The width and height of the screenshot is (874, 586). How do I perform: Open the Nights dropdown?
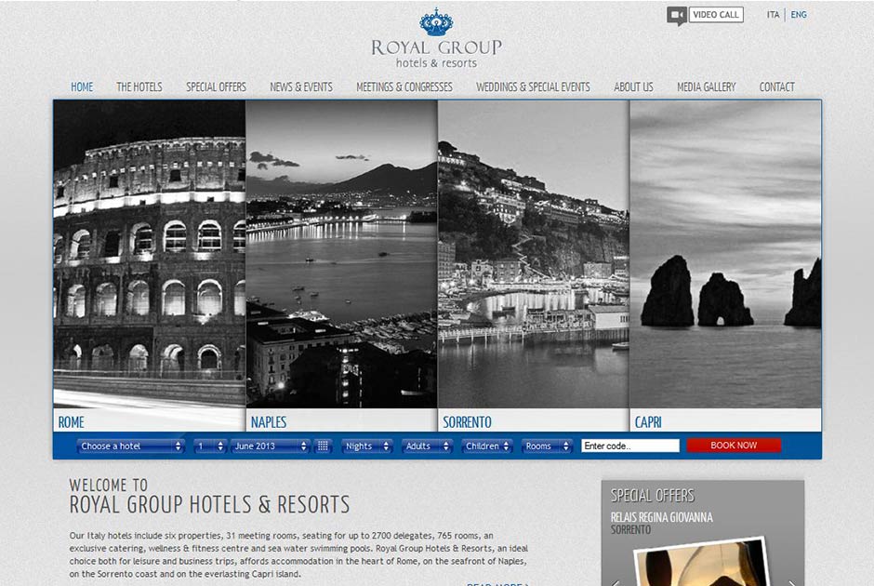pos(366,446)
